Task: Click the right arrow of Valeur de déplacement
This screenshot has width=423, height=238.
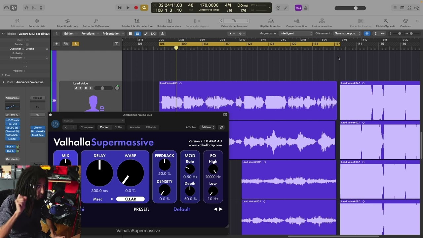Action: (247, 20)
